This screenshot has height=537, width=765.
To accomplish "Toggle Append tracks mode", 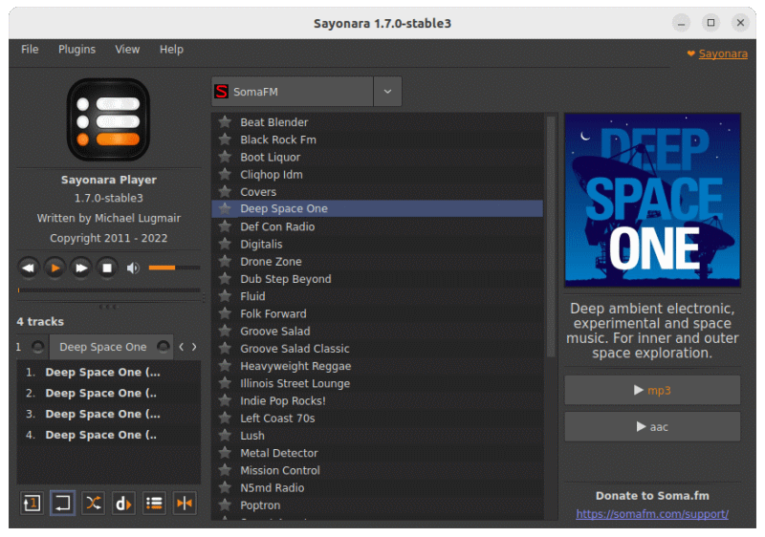I will tap(154, 503).
